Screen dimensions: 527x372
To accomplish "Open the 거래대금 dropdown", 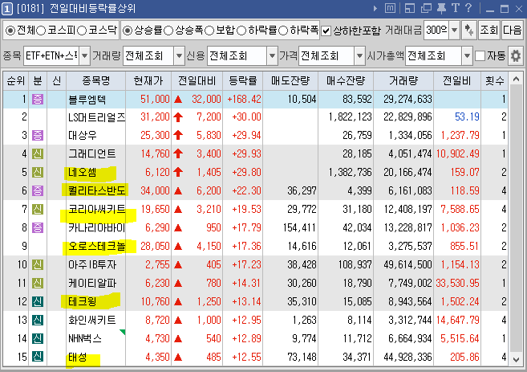I will click(x=454, y=31).
